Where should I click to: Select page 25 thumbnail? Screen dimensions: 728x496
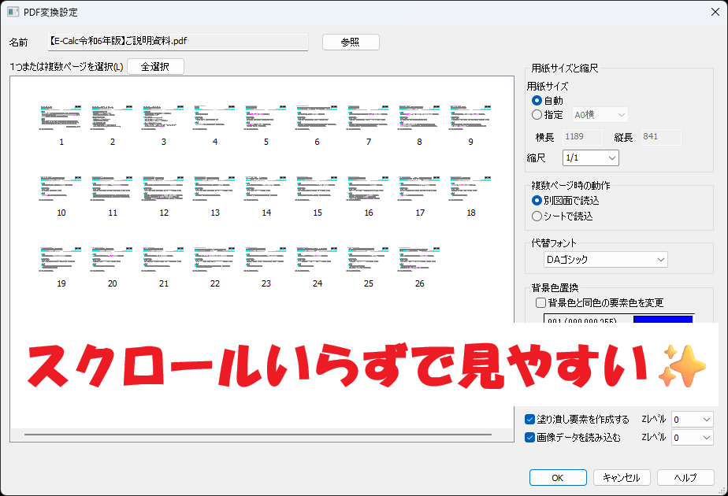pyautogui.click(x=368, y=260)
